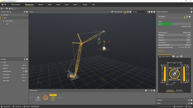Expand the Snapshots panel
193x108 pixels.
click(x=189, y=100)
